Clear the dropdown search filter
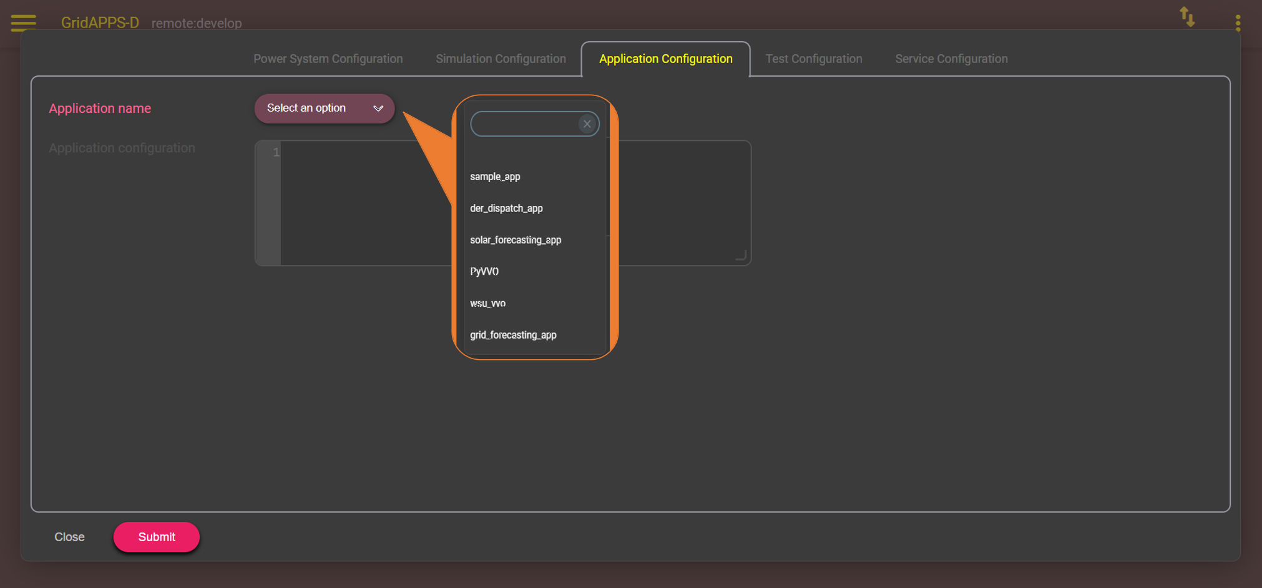 pyautogui.click(x=587, y=124)
